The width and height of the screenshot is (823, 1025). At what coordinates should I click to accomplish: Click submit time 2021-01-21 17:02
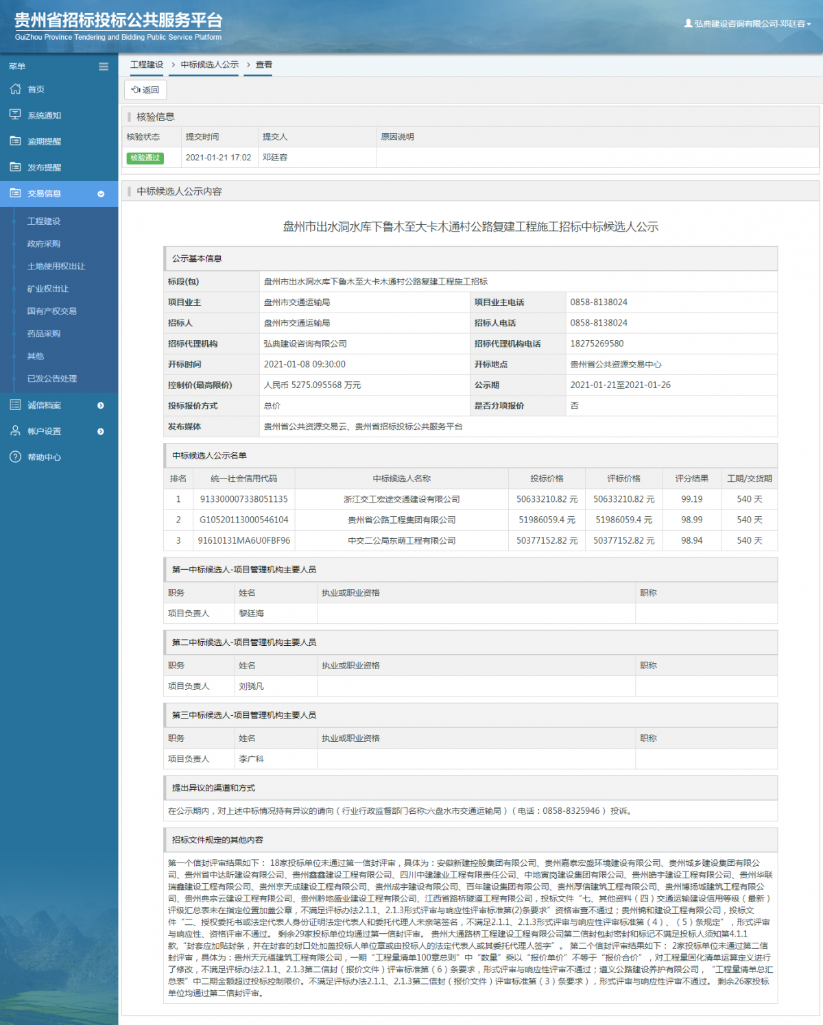pos(219,158)
